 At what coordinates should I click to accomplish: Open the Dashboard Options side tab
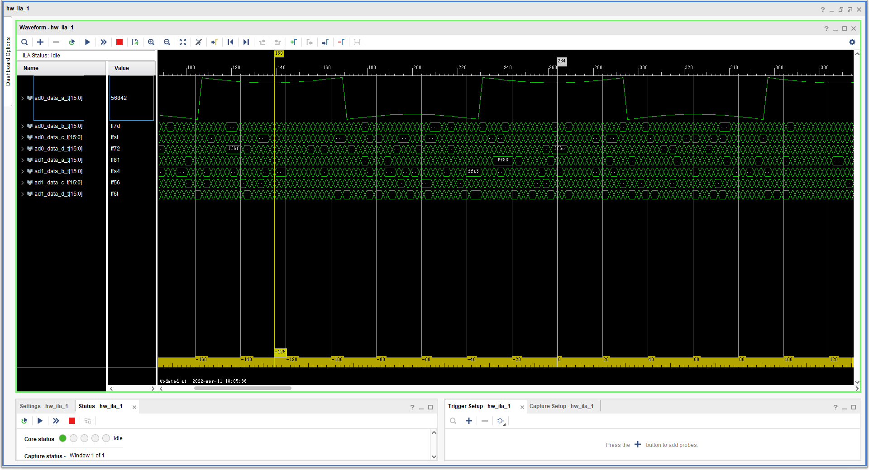point(8,61)
